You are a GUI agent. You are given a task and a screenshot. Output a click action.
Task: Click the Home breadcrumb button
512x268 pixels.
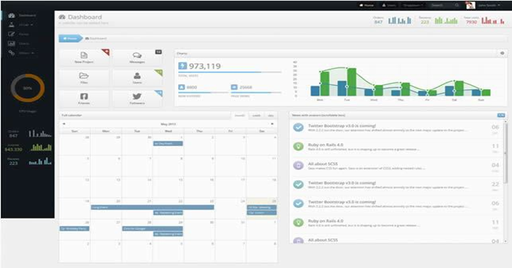click(x=70, y=38)
